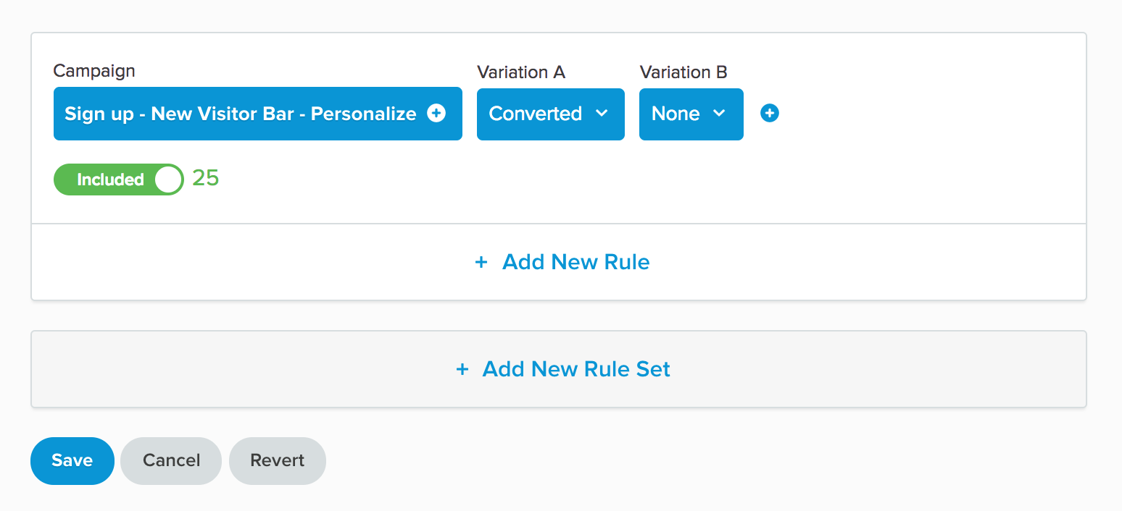Click the Campaign field label
Image resolution: width=1122 pixels, height=511 pixels.
94,71
